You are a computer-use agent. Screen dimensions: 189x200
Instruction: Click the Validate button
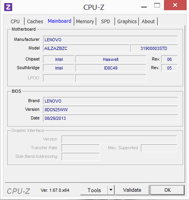tap(132, 190)
